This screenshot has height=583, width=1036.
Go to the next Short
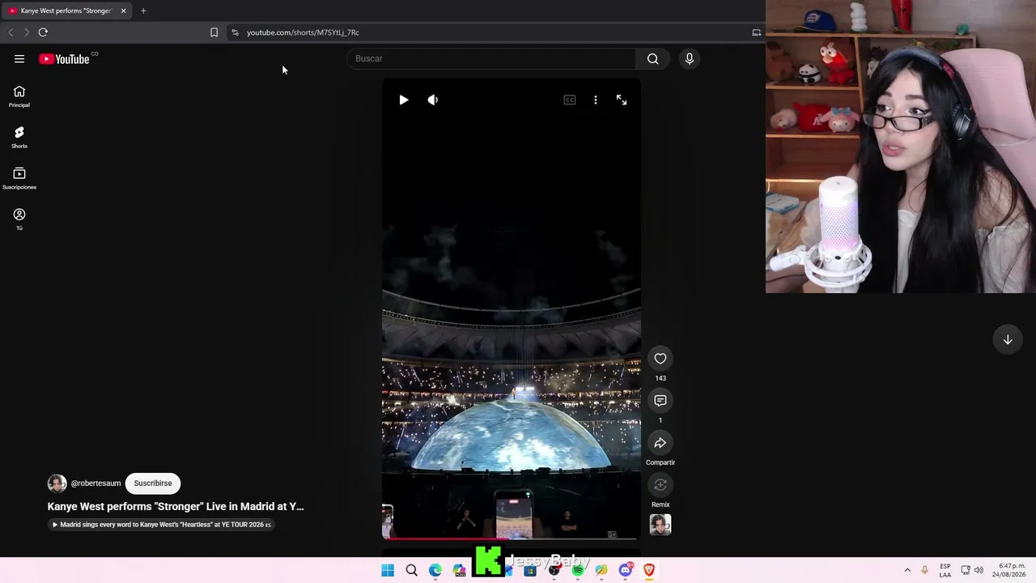pos(1008,340)
